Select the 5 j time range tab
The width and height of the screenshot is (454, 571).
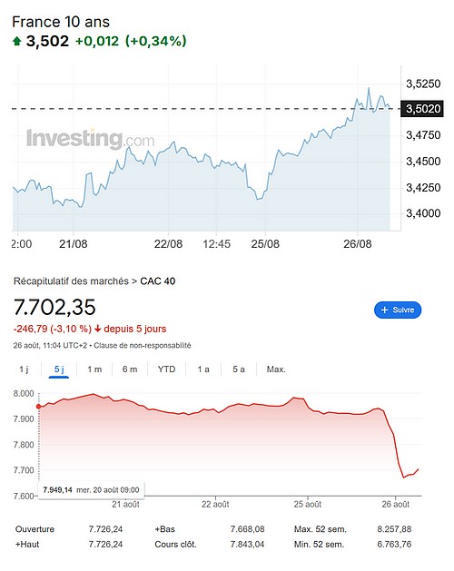[x=59, y=369]
